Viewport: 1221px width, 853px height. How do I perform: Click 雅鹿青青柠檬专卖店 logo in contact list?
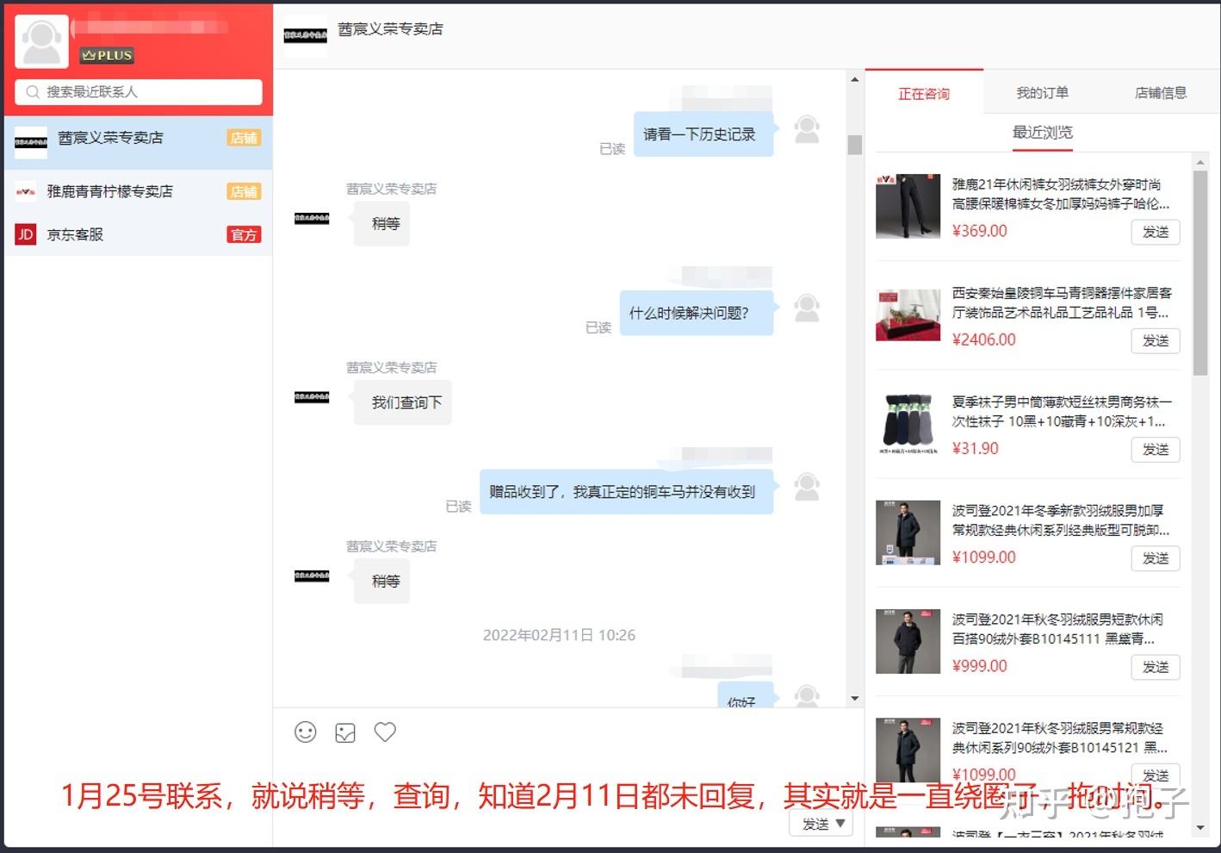[x=26, y=191]
